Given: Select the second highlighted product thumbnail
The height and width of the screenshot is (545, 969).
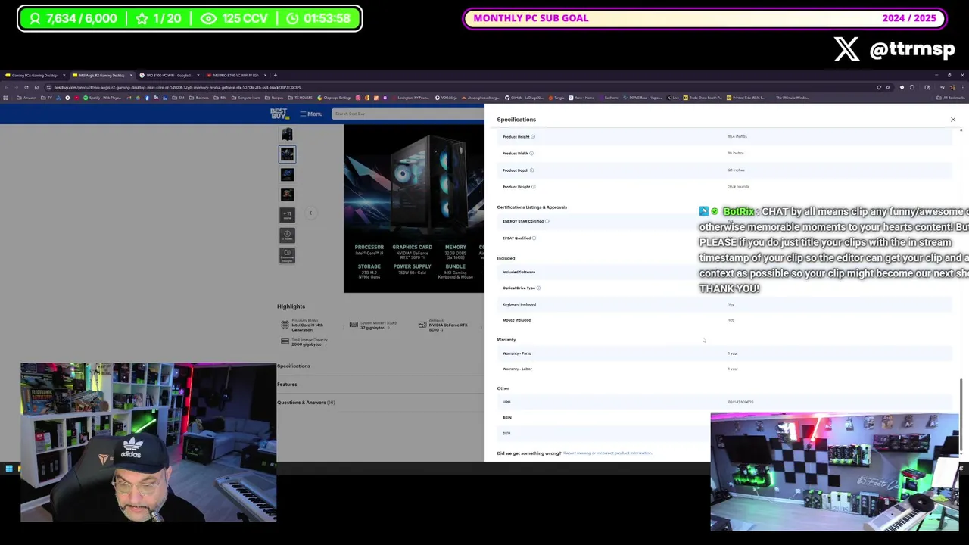Looking at the screenshot, I should 287,154.
